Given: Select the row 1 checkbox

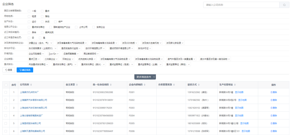Looking at the screenshot, I should 6,92.
